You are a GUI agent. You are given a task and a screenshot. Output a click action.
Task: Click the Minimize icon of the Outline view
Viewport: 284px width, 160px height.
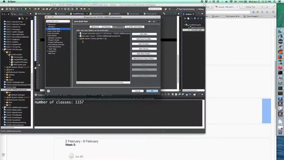pyautogui.click(x=199, y=14)
